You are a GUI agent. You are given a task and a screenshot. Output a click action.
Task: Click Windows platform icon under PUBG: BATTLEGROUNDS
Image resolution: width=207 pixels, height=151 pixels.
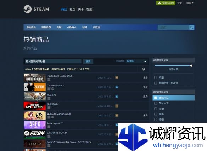49,79
